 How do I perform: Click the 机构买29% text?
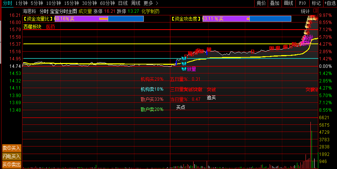coord(152,79)
